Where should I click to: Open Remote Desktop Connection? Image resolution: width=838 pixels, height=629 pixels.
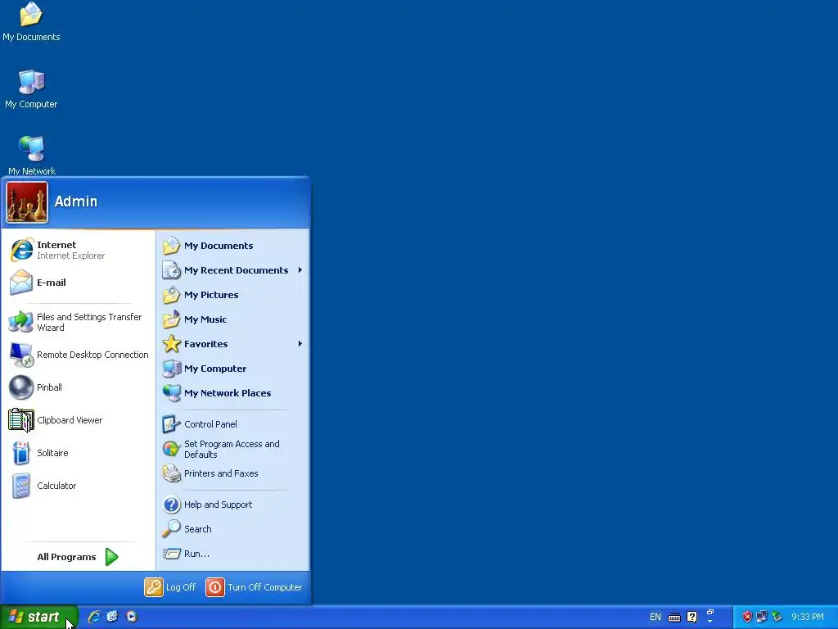[78, 355]
